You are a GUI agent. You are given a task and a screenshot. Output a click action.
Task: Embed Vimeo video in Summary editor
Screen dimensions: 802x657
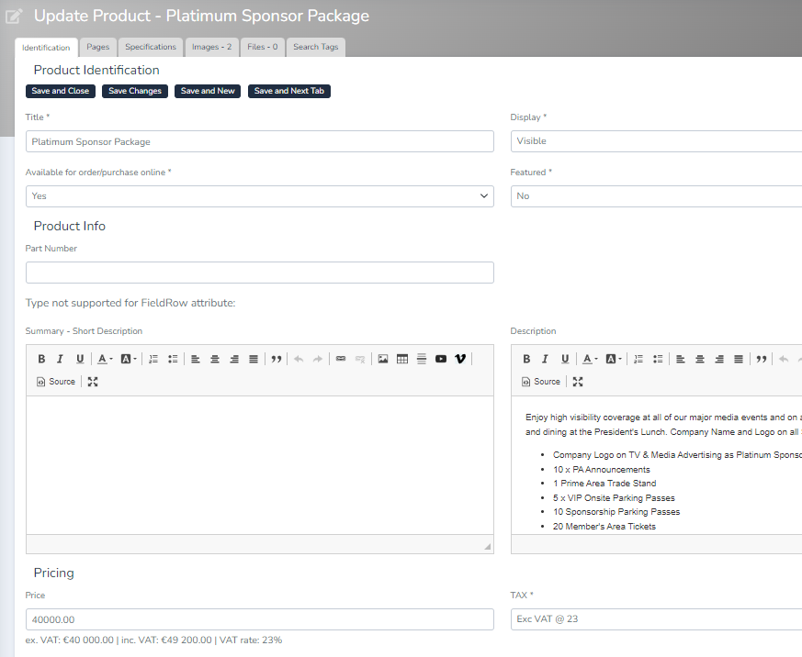click(x=461, y=359)
